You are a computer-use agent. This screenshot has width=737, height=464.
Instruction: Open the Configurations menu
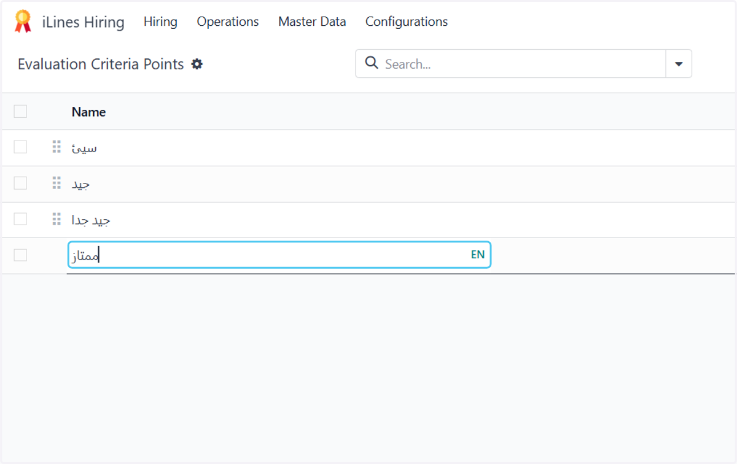(x=407, y=21)
